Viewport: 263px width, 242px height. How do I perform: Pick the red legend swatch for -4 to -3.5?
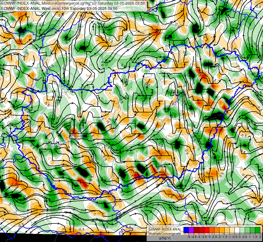(x=201, y=230)
